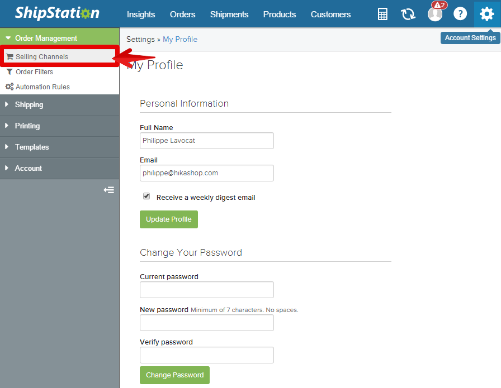Click the My Profile breadcrumb link
The height and width of the screenshot is (388, 501).
point(180,39)
